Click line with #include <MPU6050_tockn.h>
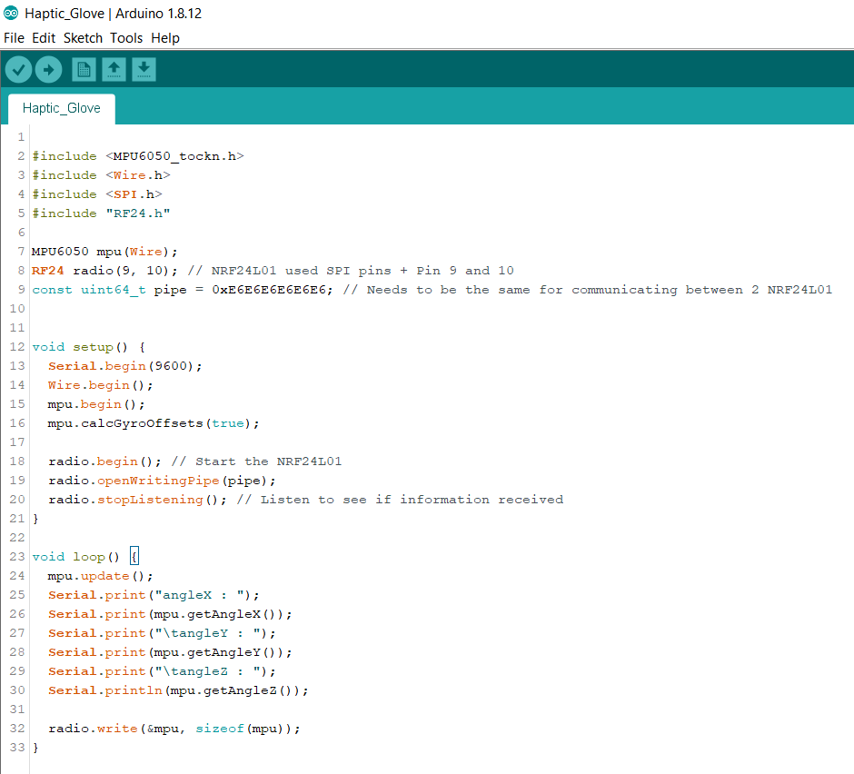854x774 pixels. point(138,156)
